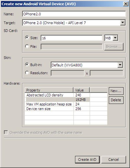
Task: Click the Browse... button
Action: coord(114,47)
